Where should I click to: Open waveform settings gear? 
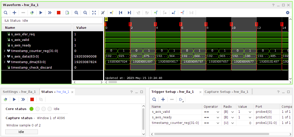[x=287, y=13]
